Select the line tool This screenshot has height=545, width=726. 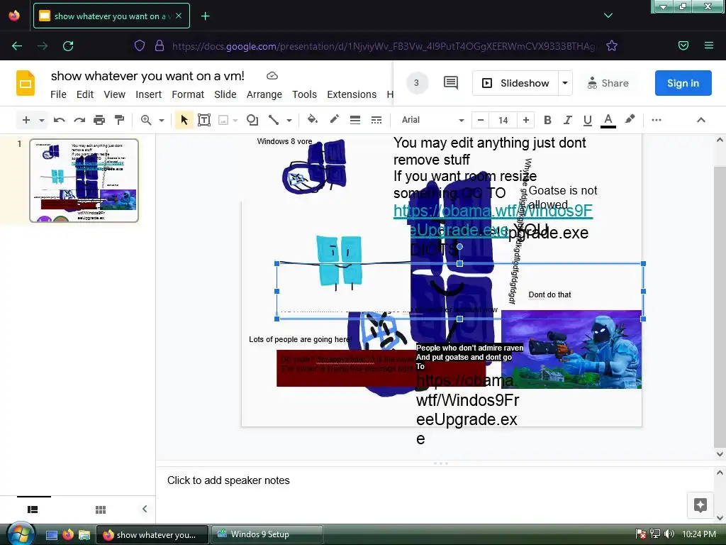point(274,120)
